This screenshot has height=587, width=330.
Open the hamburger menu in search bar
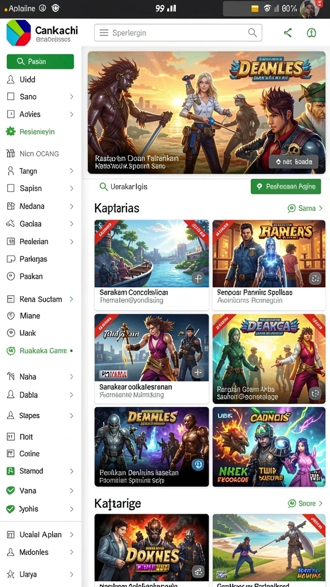click(x=104, y=33)
